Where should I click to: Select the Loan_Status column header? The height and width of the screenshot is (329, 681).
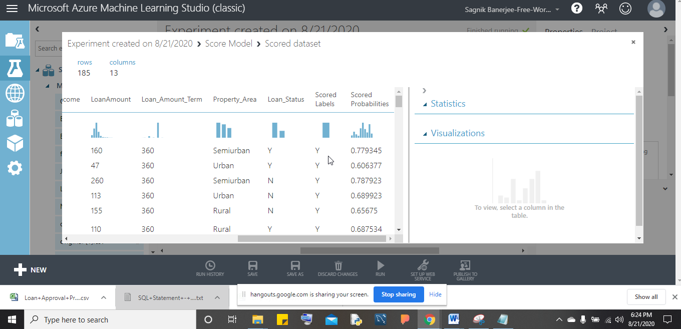[286, 99]
